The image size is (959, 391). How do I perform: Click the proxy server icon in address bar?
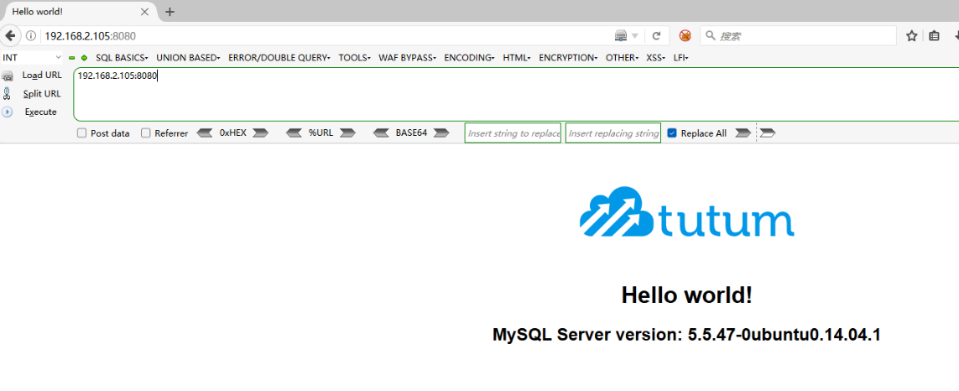click(622, 36)
